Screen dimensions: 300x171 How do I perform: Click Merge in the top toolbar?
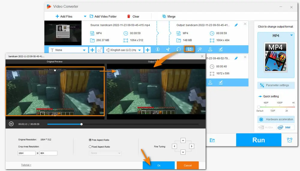coord(169,16)
